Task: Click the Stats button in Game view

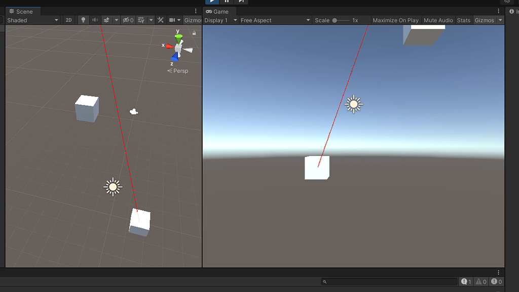Action: click(x=464, y=20)
